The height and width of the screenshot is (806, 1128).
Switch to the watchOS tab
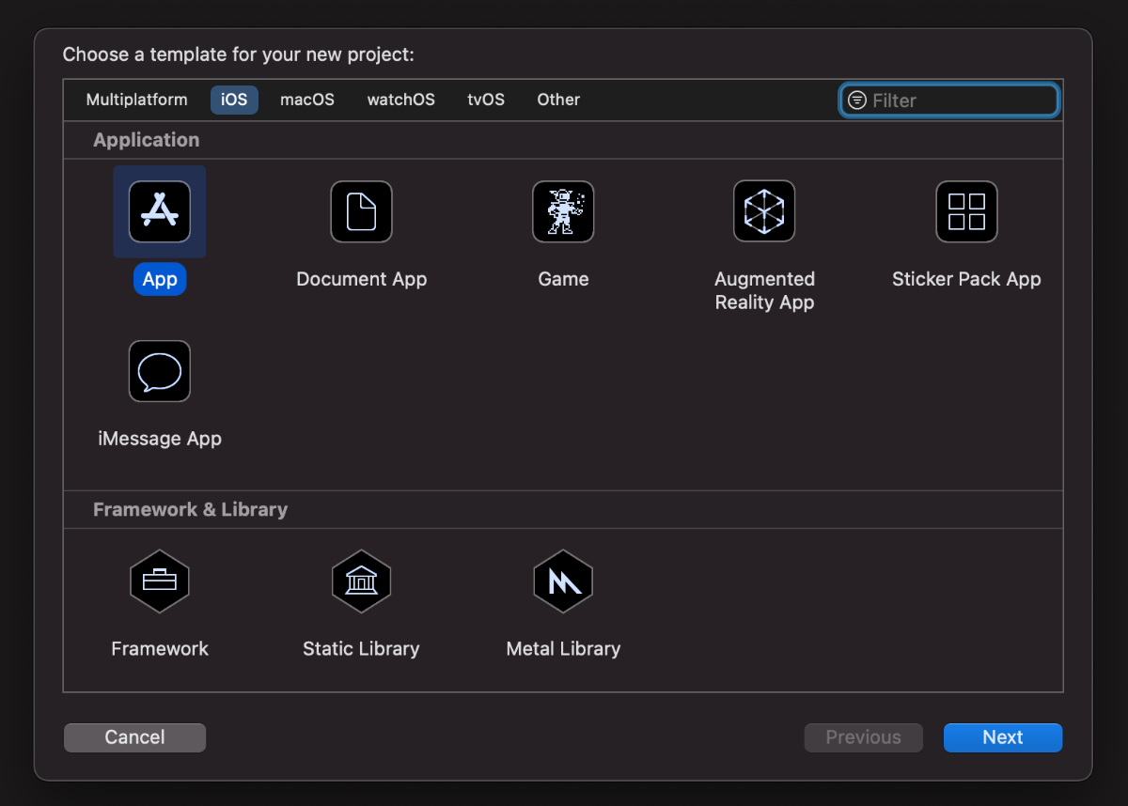point(401,100)
